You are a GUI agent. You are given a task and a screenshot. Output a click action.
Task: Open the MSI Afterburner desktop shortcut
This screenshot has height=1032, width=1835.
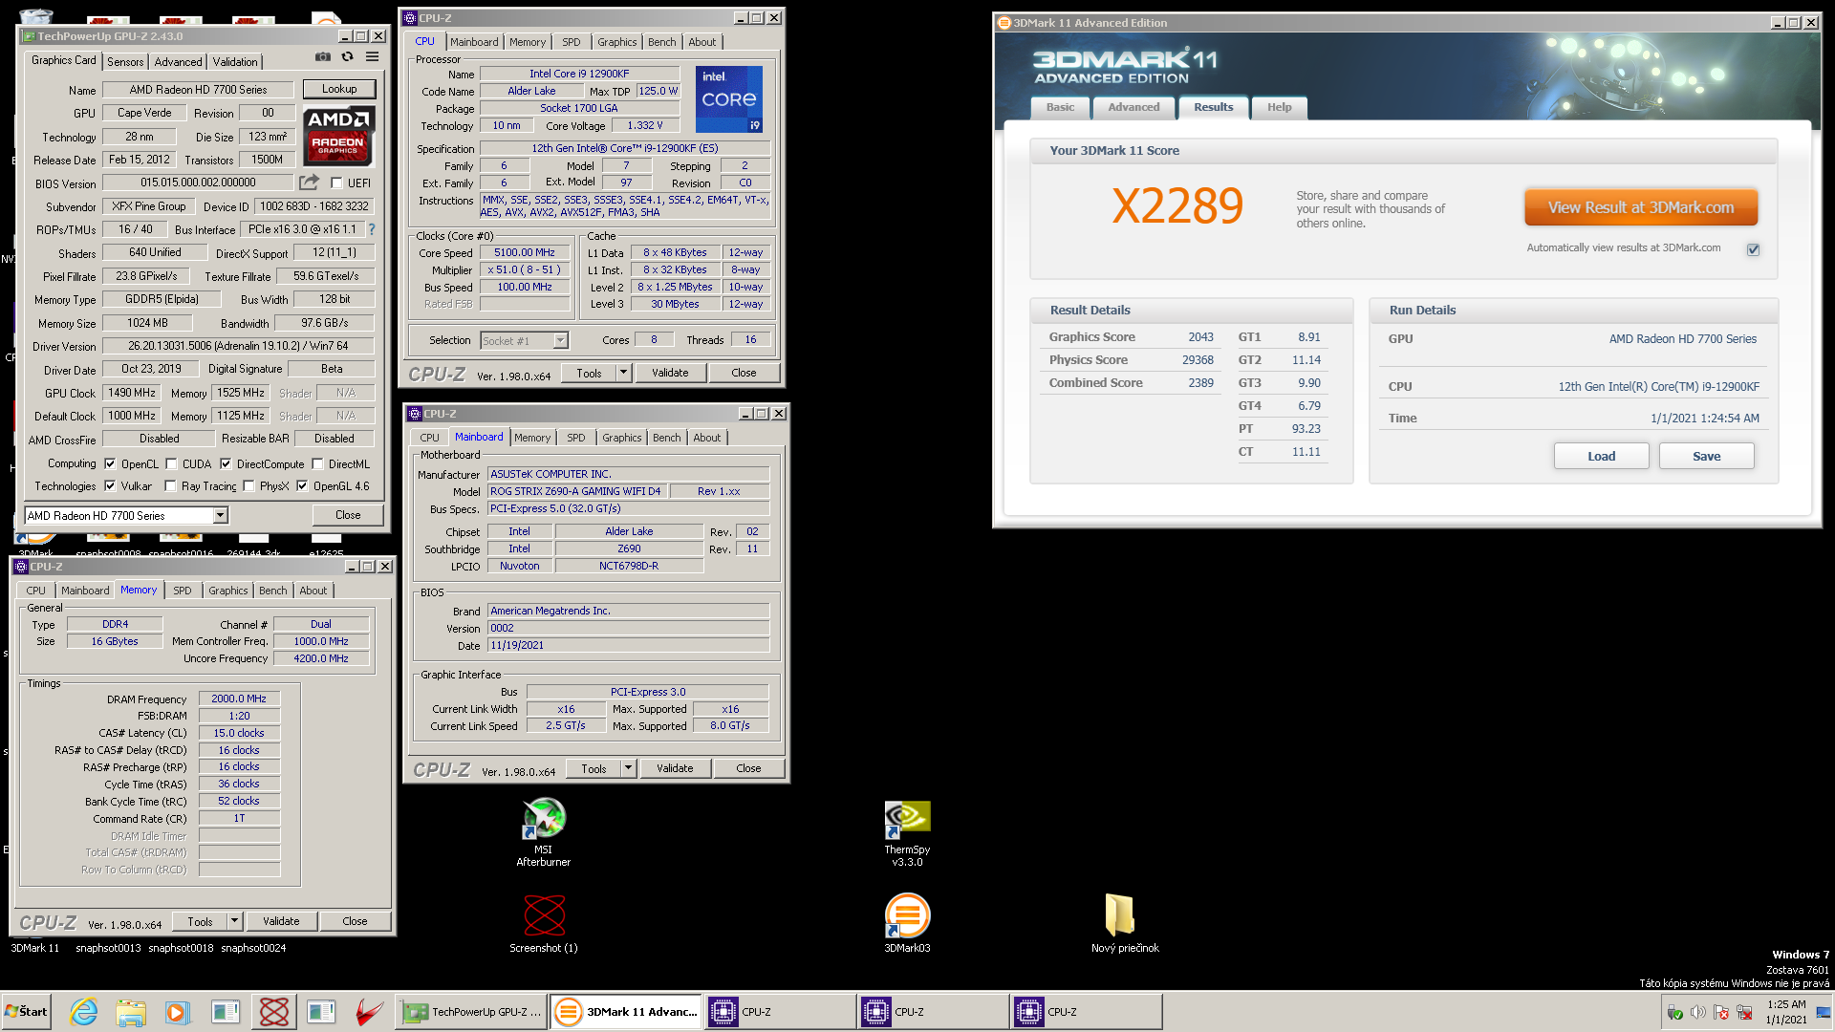(544, 832)
